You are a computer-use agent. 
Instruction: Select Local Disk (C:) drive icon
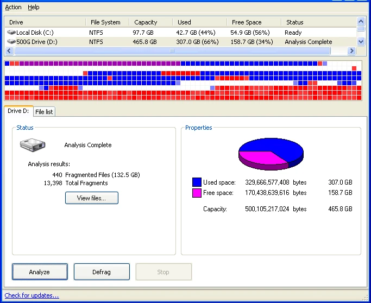(11, 32)
